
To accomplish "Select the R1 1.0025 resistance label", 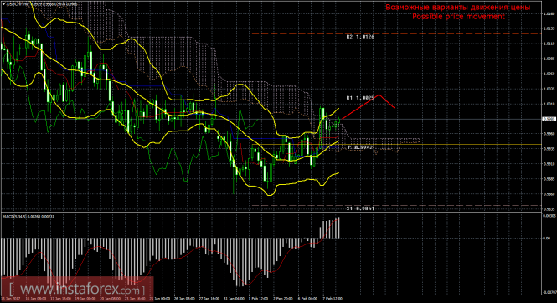I will (360, 98).
